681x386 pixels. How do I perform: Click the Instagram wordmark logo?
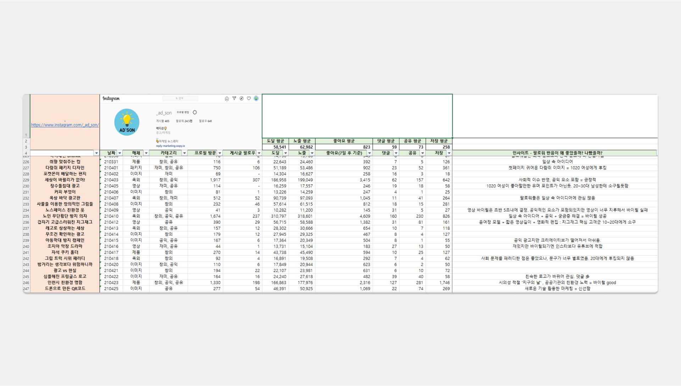tap(111, 99)
